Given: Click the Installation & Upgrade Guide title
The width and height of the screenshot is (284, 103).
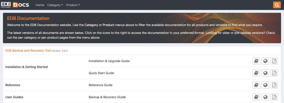Looking at the screenshot, I should coord(109,61).
